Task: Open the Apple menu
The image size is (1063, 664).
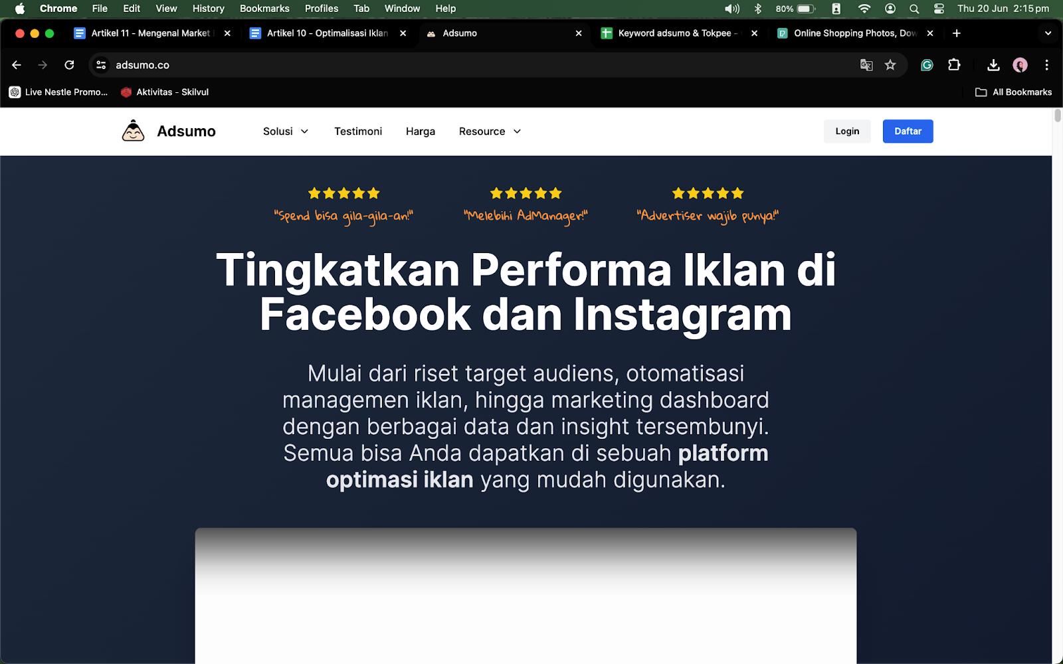Action: (20, 9)
